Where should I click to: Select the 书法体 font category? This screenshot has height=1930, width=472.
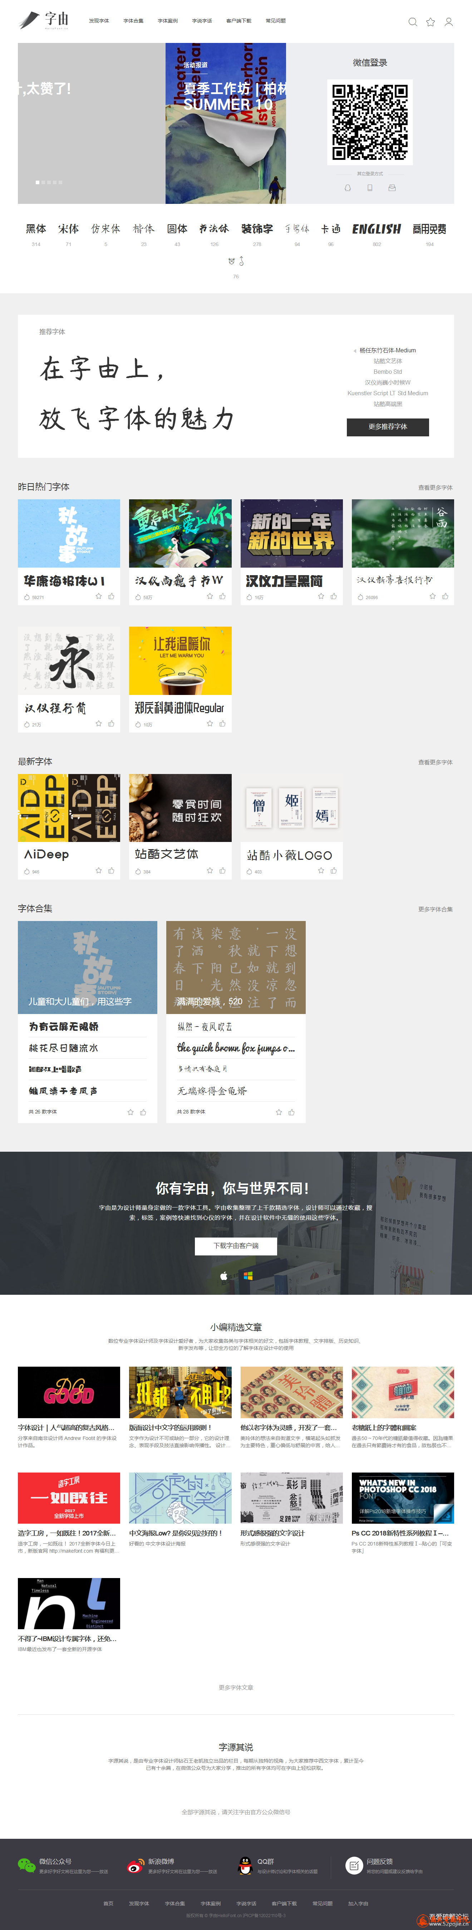(214, 229)
